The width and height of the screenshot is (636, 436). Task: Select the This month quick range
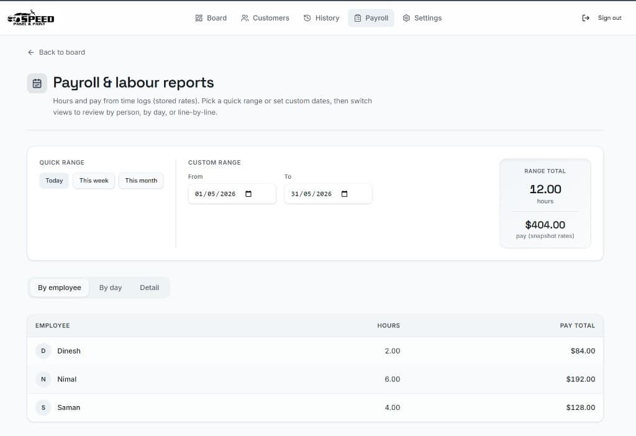141,181
